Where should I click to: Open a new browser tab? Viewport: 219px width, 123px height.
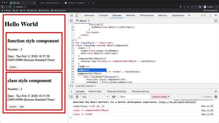coord(93,3)
